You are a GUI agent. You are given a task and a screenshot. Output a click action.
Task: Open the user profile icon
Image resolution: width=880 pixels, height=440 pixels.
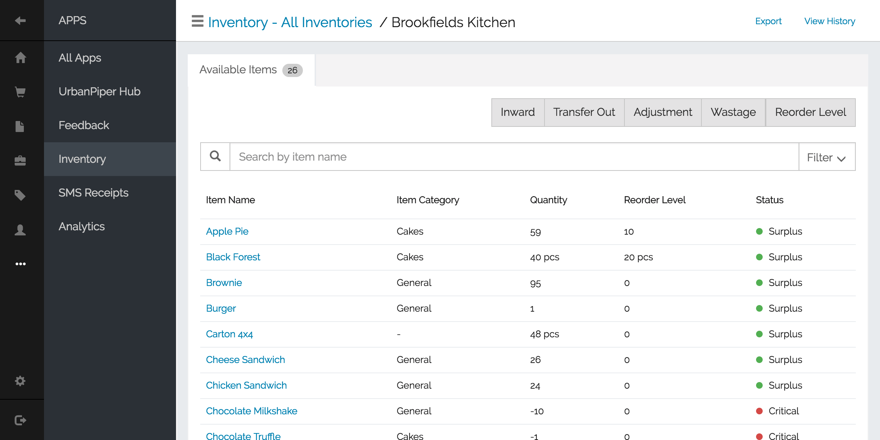(x=20, y=230)
